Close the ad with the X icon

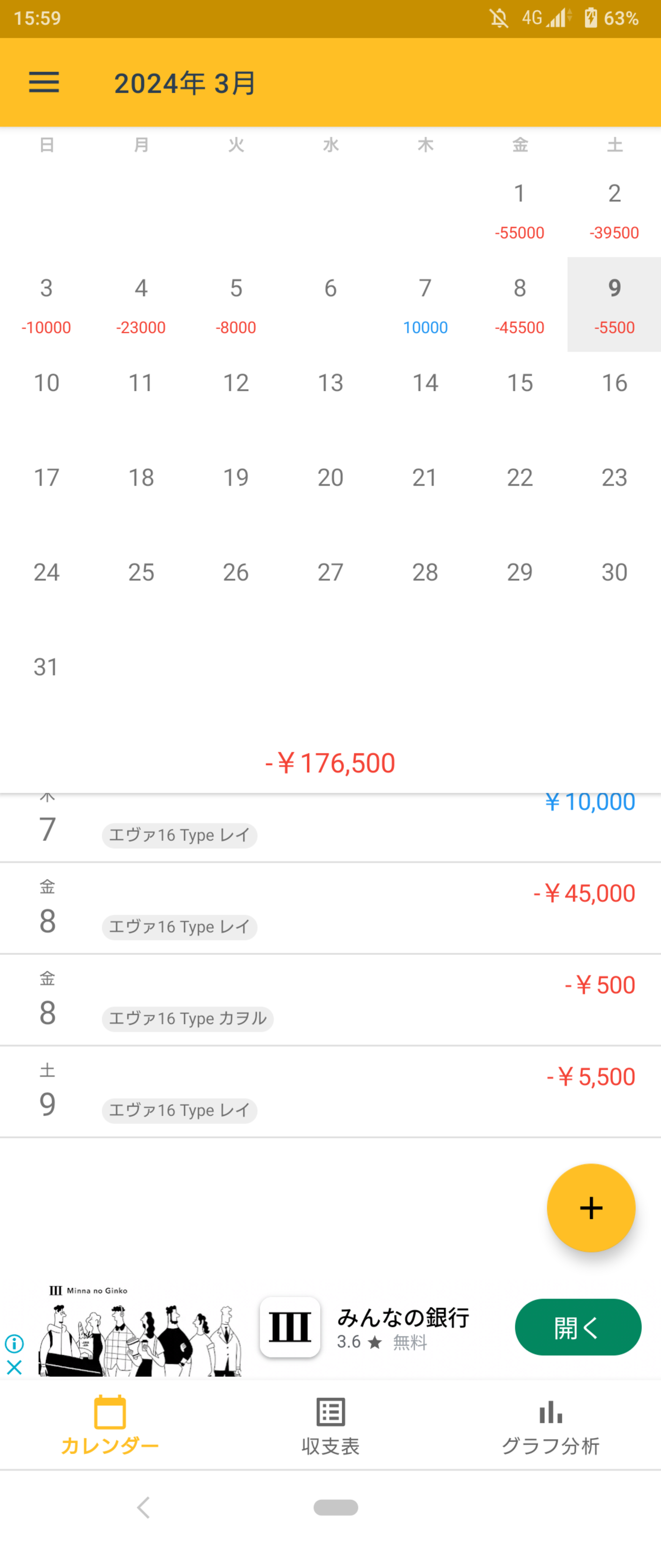tap(14, 1368)
